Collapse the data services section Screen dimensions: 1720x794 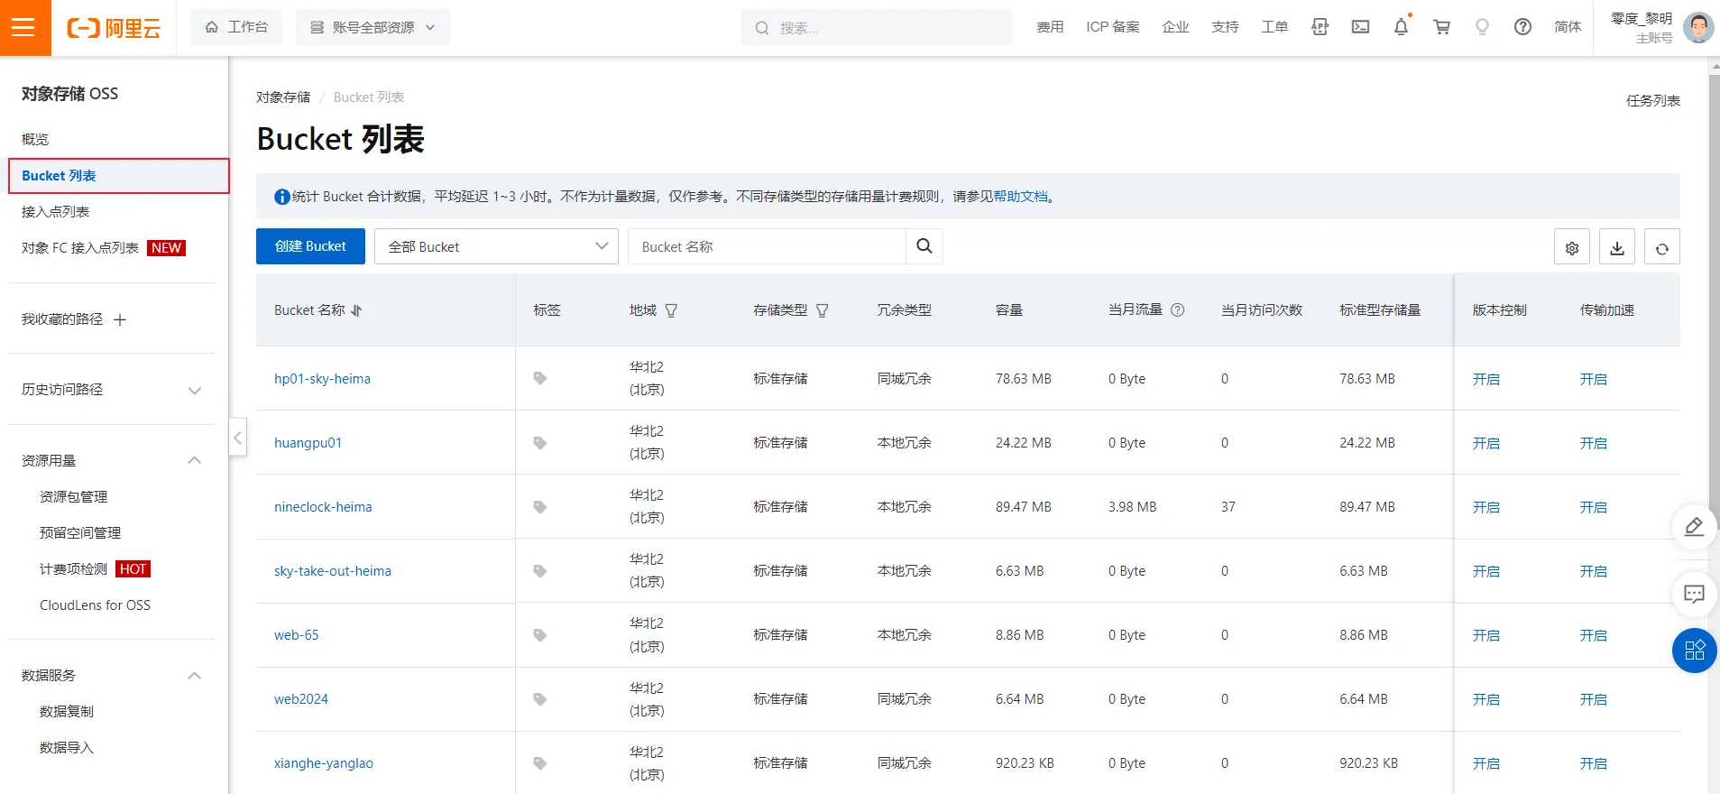[x=194, y=676]
